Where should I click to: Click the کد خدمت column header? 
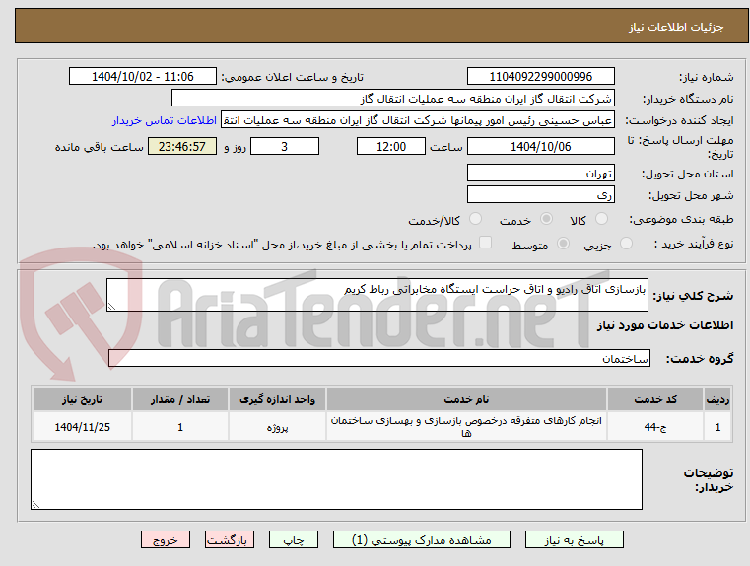pyautogui.click(x=655, y=399)
